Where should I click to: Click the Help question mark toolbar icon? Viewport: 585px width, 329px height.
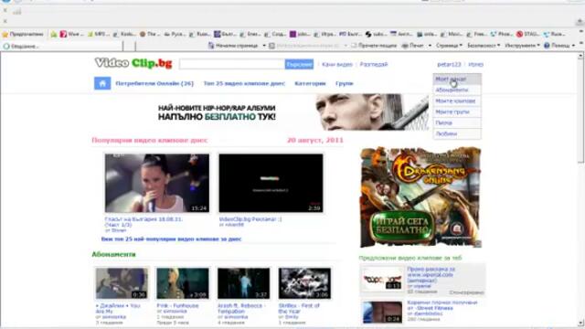pos(547,46)
